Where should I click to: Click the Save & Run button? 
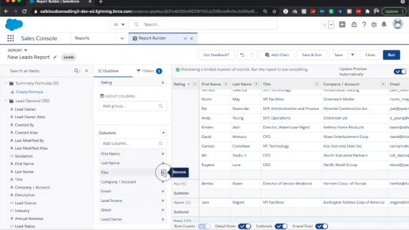312,55
